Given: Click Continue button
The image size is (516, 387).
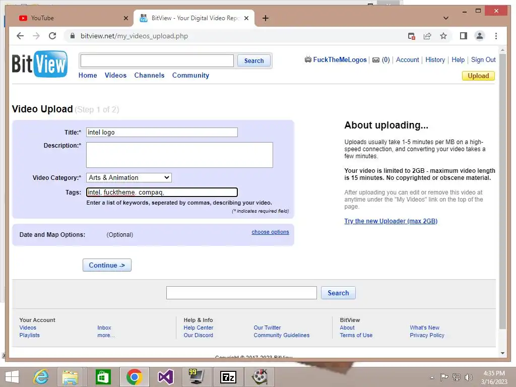Looking at the screenshot, I should click(107, 265).
